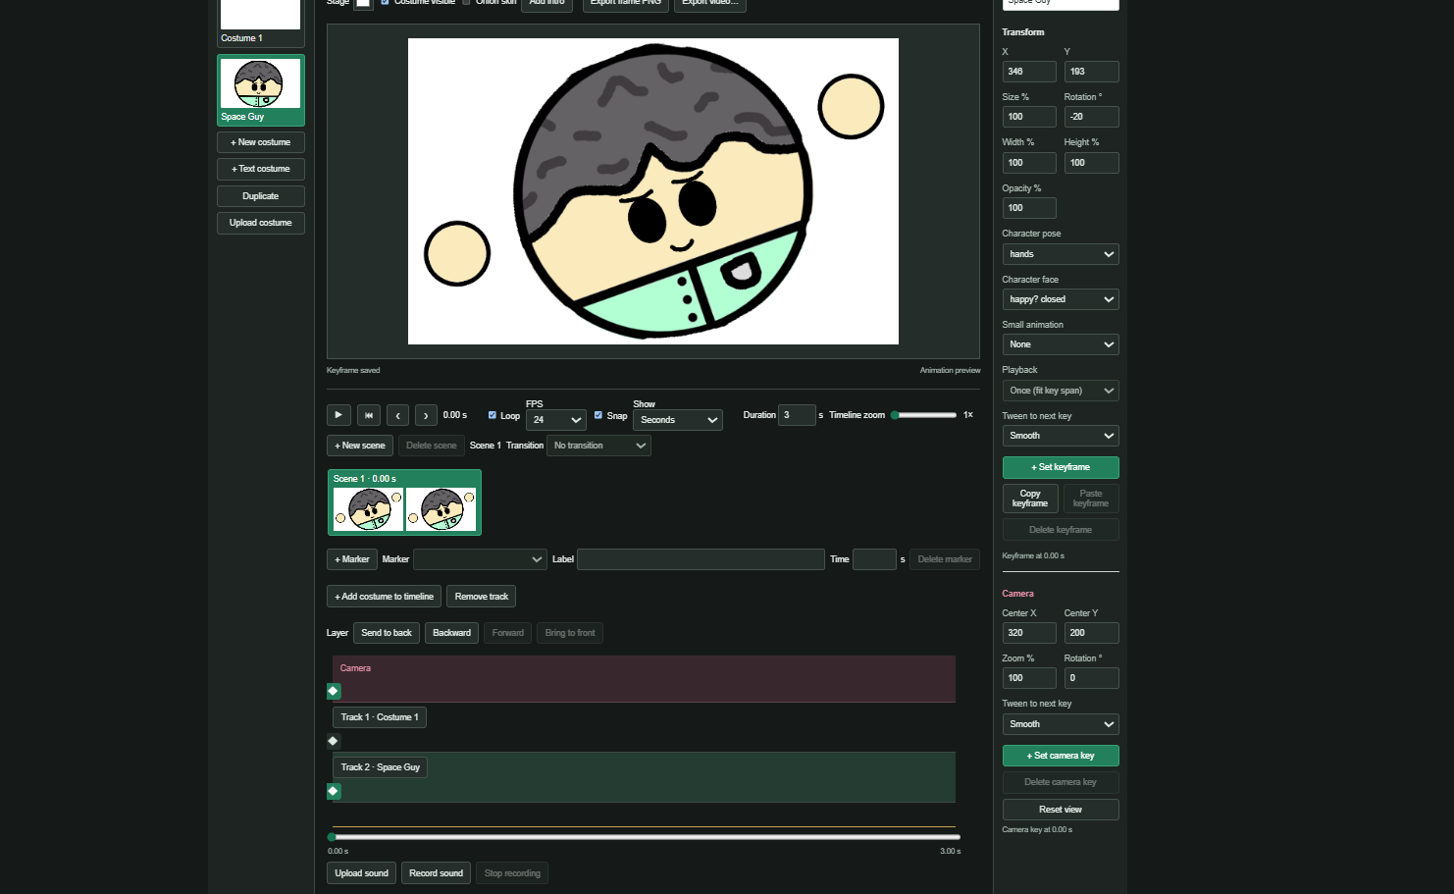Click Add costume to timeline
This screenshot has width=1454, height=894.
385,597
